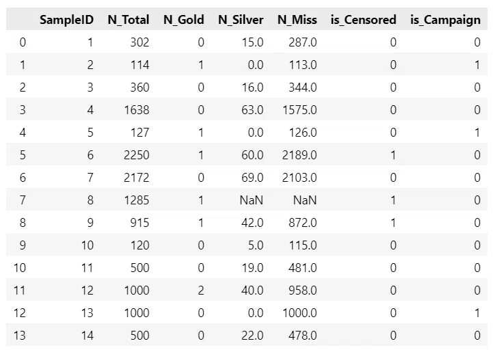Select the N_Gold value 2 cell
Viewport: 493px width, 352px height.
pos(201,290)
